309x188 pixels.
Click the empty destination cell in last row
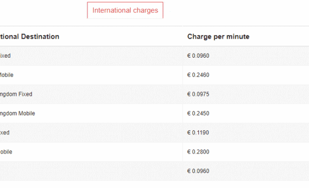point(91,171)
